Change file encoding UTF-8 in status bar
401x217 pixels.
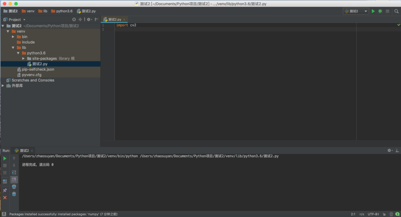point(373,214)
